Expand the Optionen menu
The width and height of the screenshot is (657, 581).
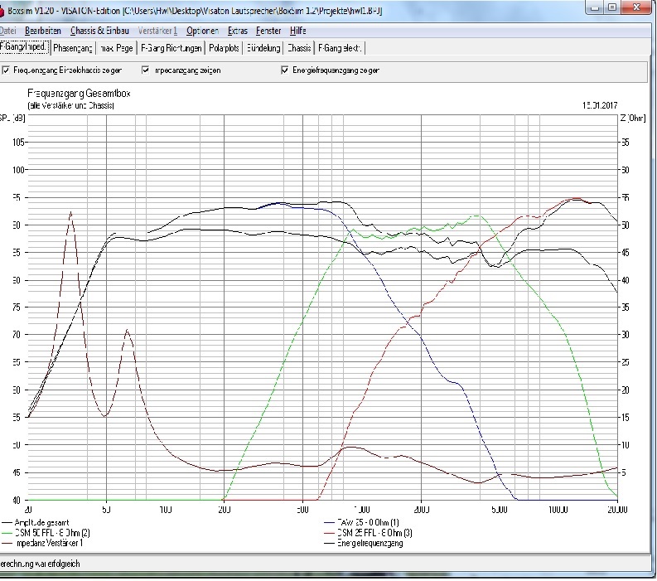pos(202,31)
